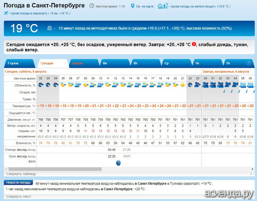Open the help question mark icon
Screen dimensions: 257x201
[x=248, y=63]
